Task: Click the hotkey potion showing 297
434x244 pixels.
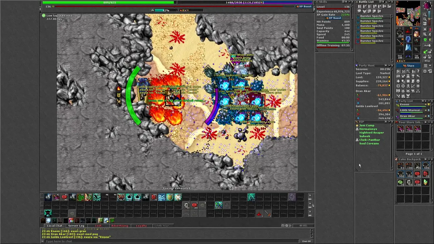Action: click(x=56, y=197)
